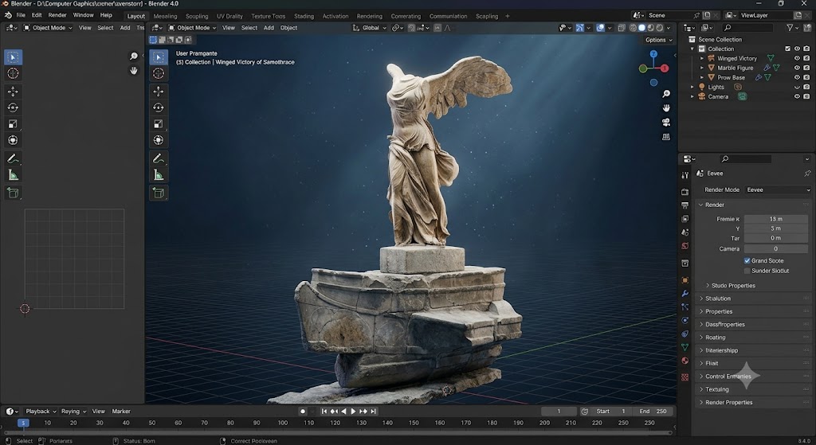Image resolution: width=816 pixels, height=445 pixels.
Task: Open Add menu in main viewport header
Action: pyautogui.click(x=269, y=28)
